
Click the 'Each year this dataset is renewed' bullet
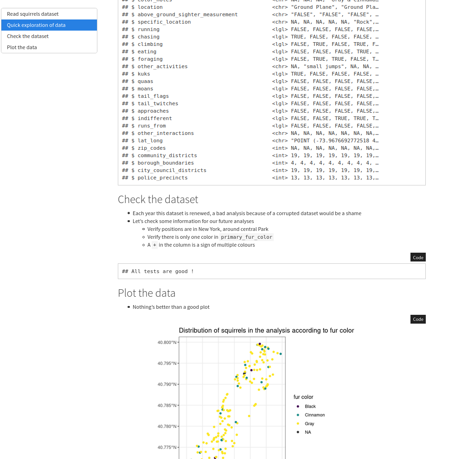point(247,213)
